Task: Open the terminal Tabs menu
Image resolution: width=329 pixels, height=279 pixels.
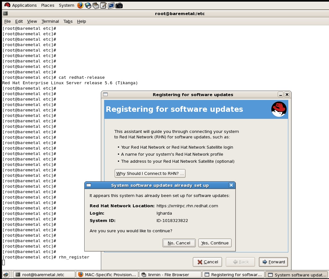Action: (x=68, y=21)
